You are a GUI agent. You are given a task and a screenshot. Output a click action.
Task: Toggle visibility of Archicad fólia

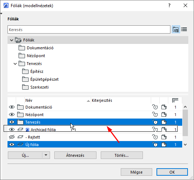[x=12, y=130]
